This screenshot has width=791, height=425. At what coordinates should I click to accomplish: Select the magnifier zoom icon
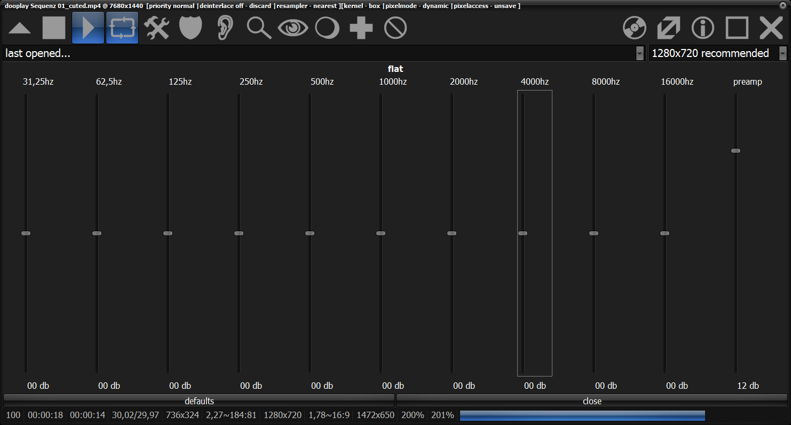coord(259,28)
